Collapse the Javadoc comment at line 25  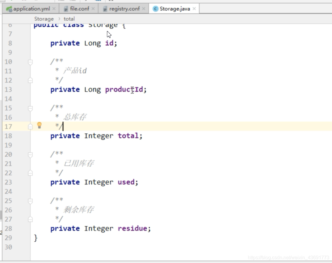coord(30,201)
